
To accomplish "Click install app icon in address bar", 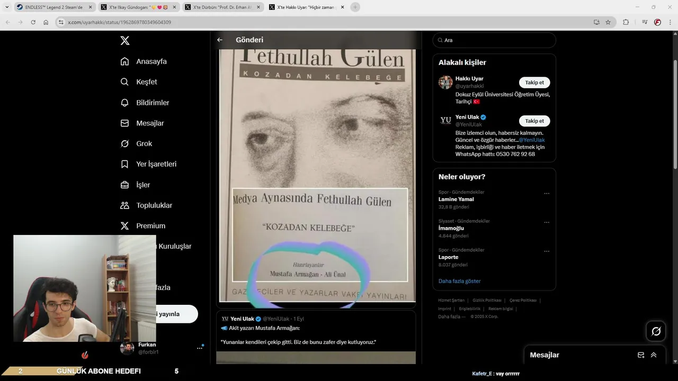I will click(596, 22).
